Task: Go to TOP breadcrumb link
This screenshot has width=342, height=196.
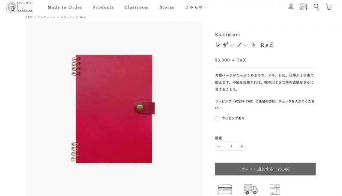Action: coord(29,17)
